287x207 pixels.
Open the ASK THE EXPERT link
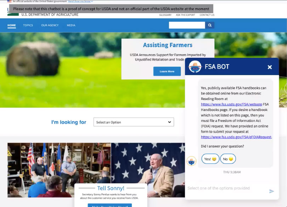click(x=185, y=15)
